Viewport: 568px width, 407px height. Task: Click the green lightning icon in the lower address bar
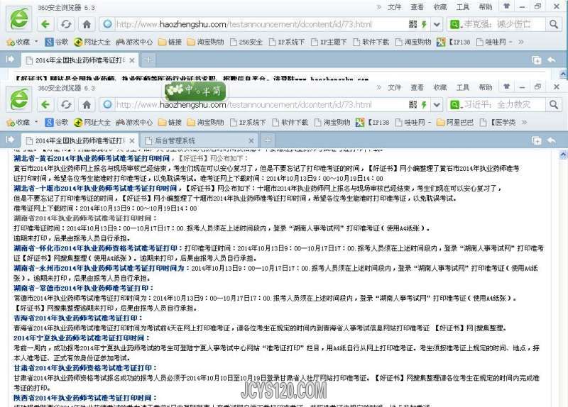tap(424, 104)
